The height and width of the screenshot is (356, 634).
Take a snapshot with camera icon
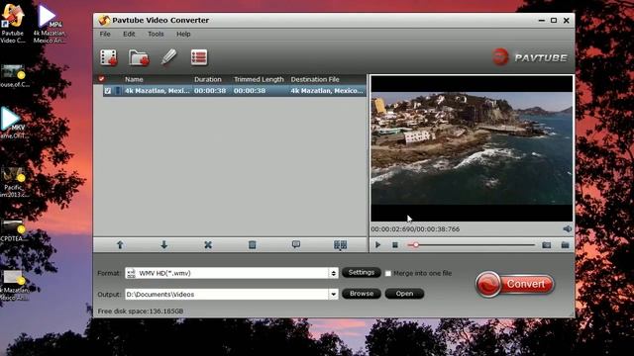[546, 244]
